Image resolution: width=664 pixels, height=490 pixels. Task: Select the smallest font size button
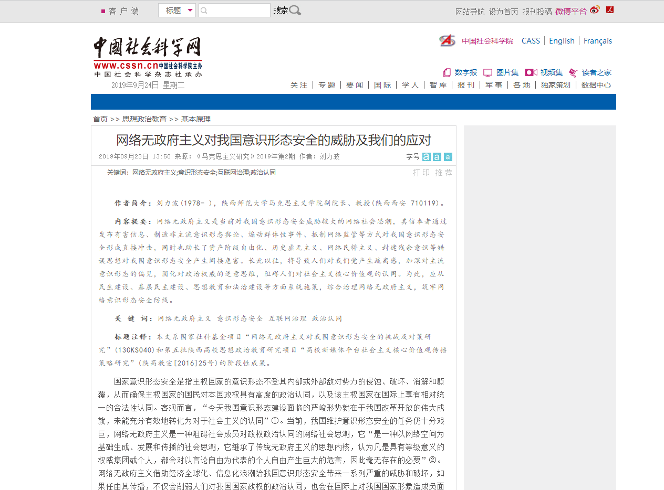point(448,157)
